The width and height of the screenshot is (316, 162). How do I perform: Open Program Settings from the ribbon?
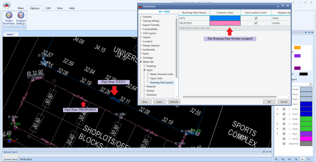[21, 18]
